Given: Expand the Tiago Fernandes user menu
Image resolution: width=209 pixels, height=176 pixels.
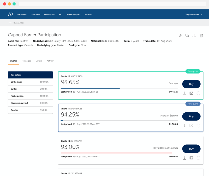Looking at the screenshot, I should [193, 15].
